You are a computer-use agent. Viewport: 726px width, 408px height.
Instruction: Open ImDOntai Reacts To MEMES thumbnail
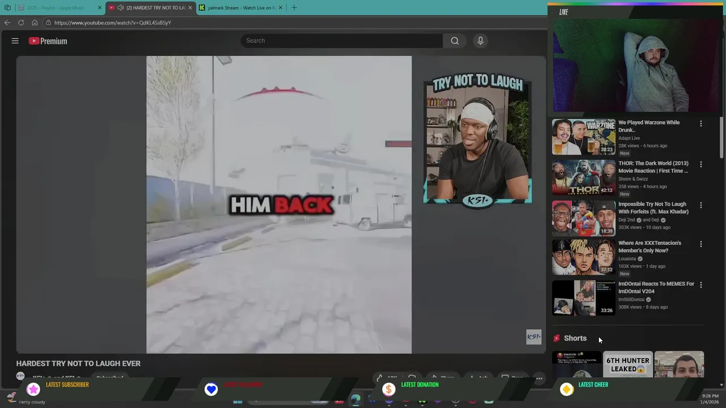coord(583,298)
